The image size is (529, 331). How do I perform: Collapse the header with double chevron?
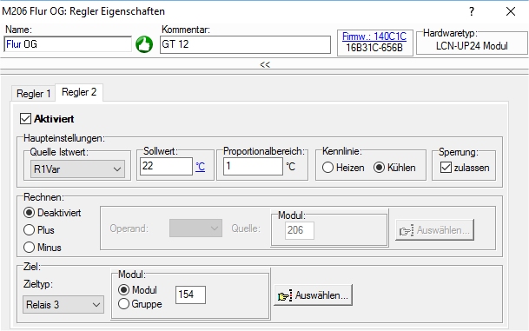click(265, 64)
